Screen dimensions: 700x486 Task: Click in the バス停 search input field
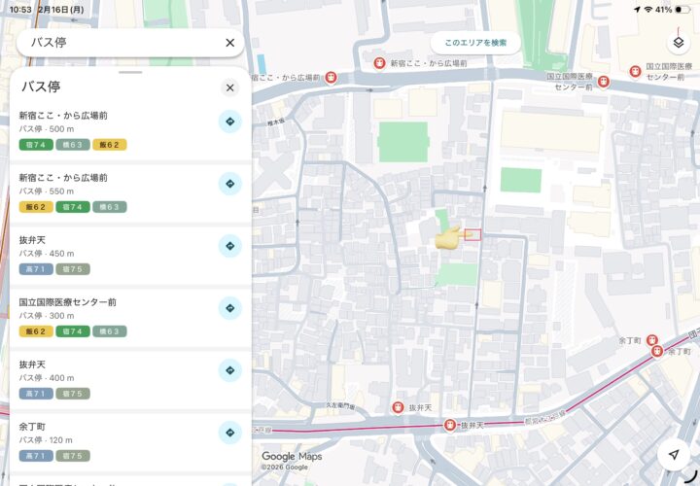(117, 43)
